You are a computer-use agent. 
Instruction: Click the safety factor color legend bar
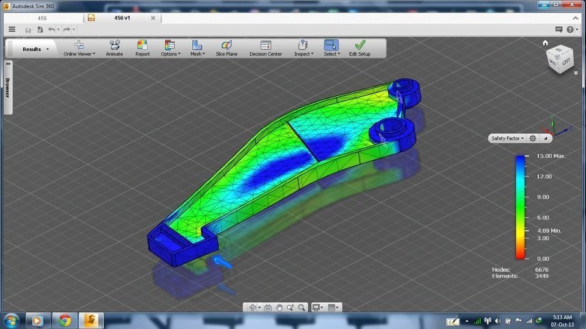(520, 207)
